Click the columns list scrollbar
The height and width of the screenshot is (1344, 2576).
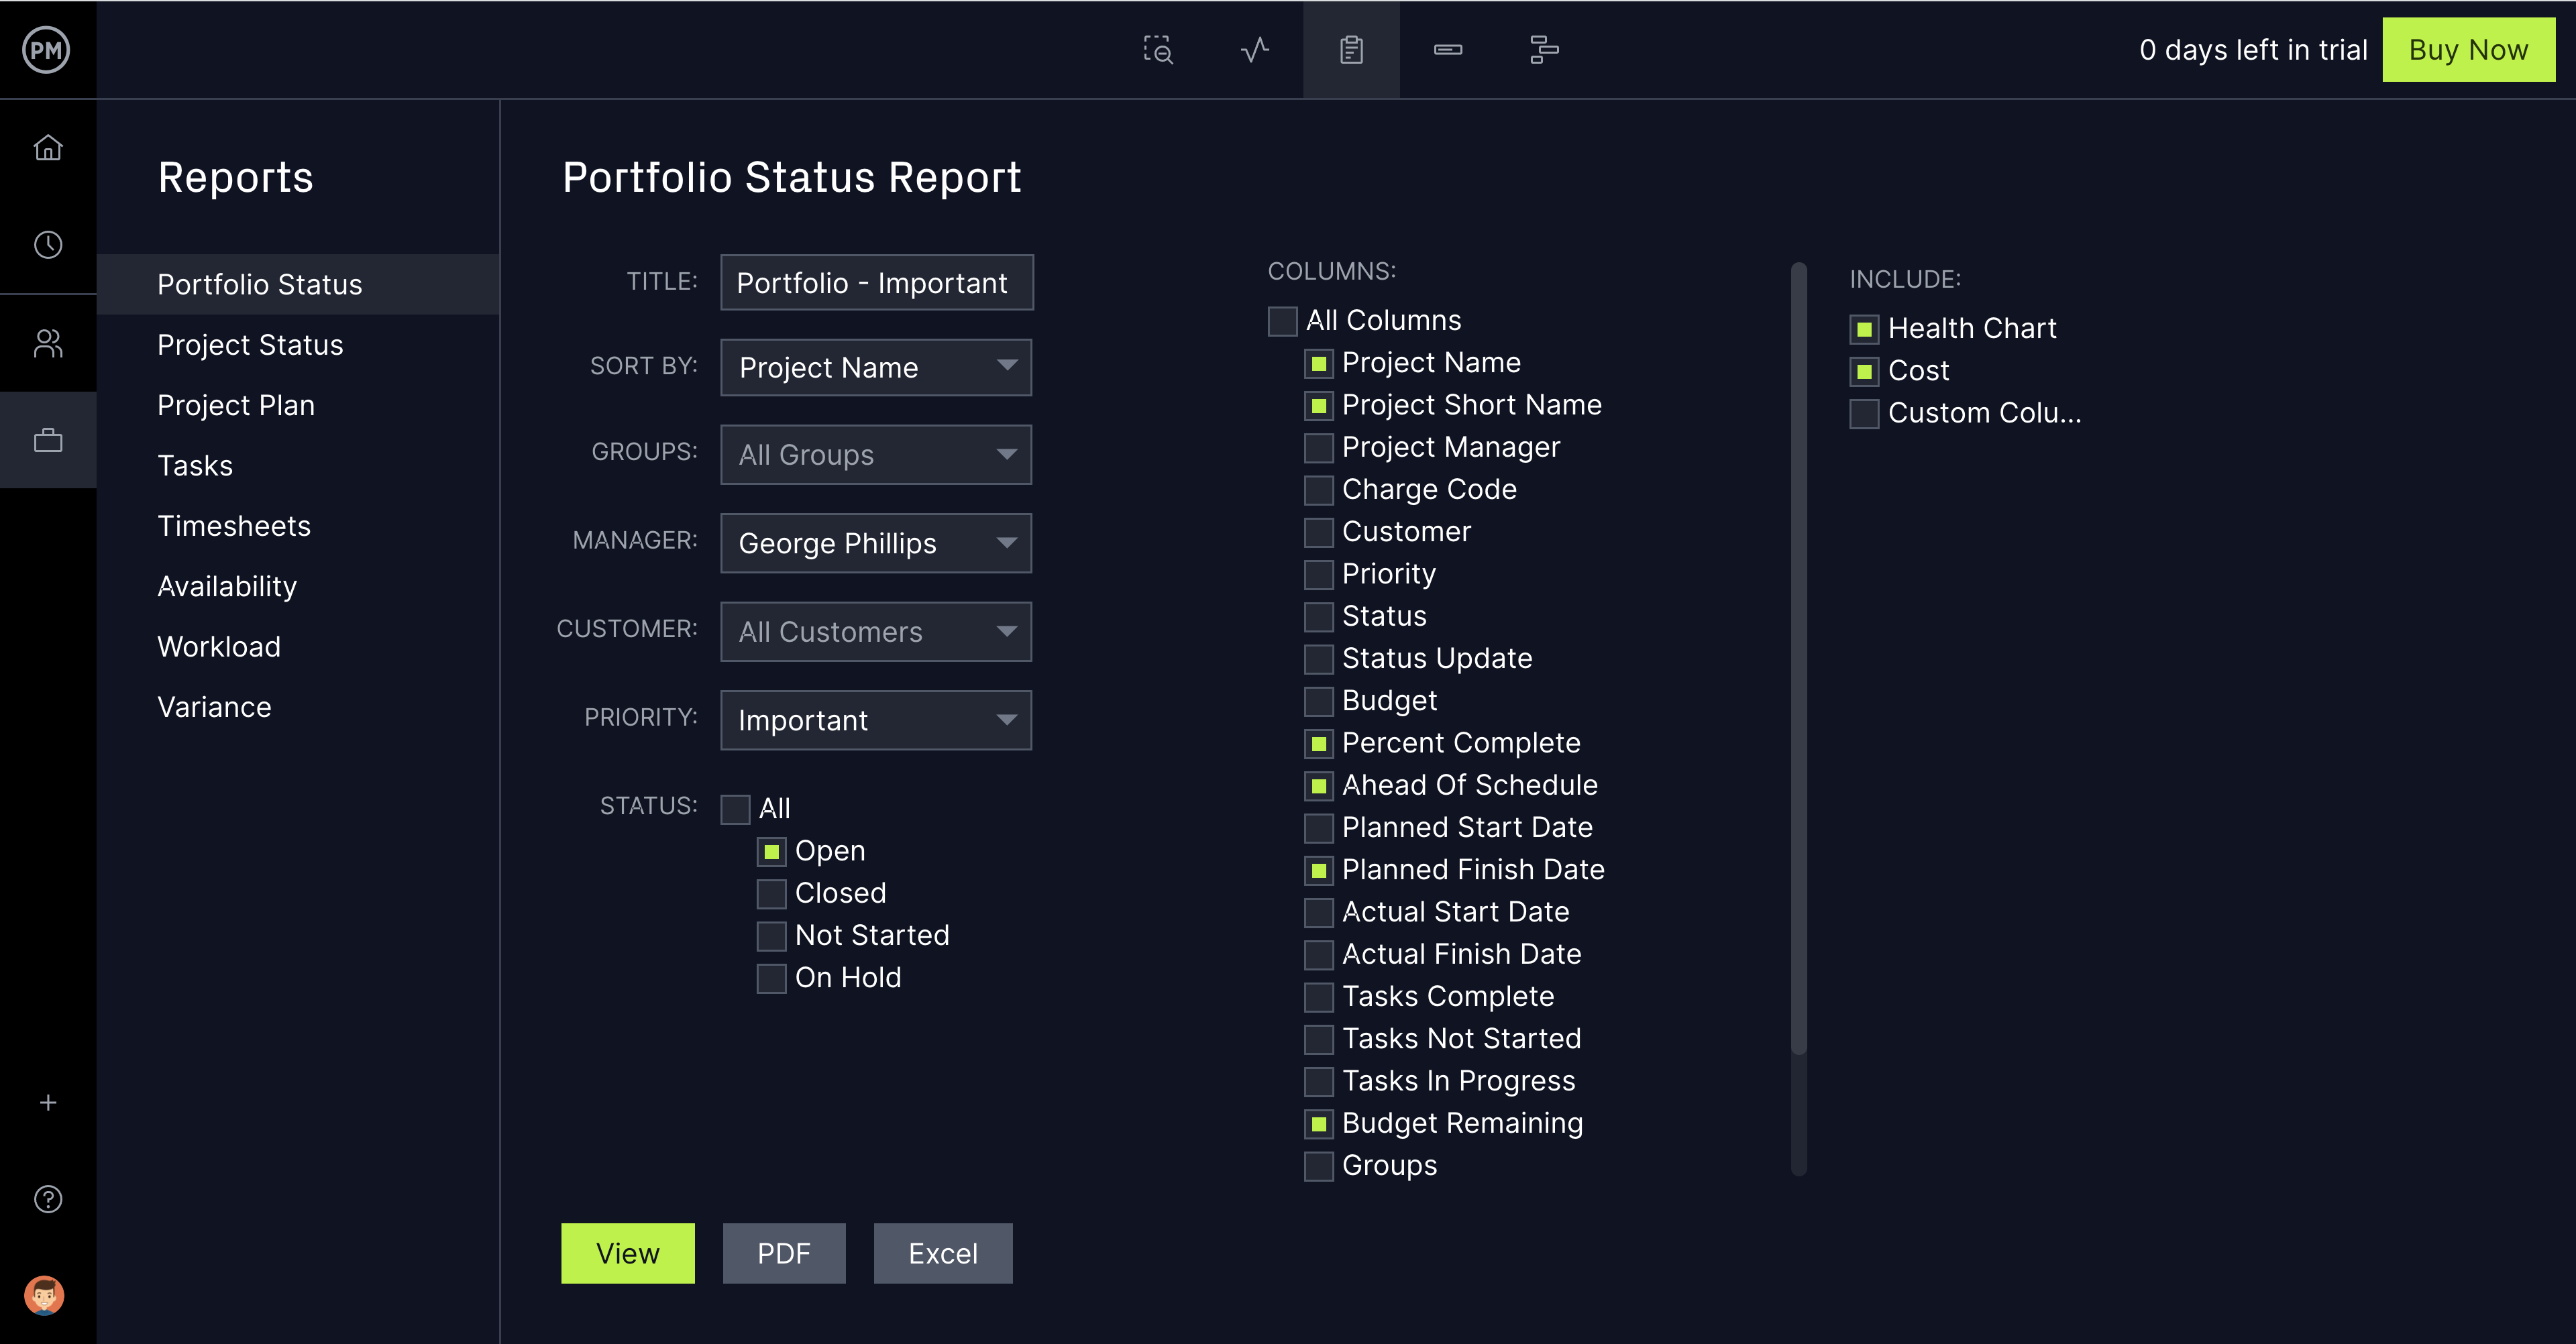[1798, 660]
